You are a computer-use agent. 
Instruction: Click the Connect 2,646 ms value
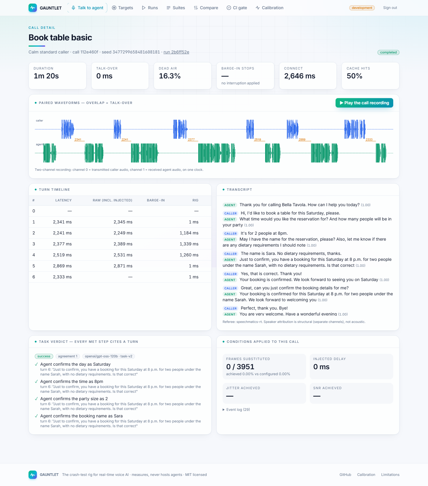point(300,76)
